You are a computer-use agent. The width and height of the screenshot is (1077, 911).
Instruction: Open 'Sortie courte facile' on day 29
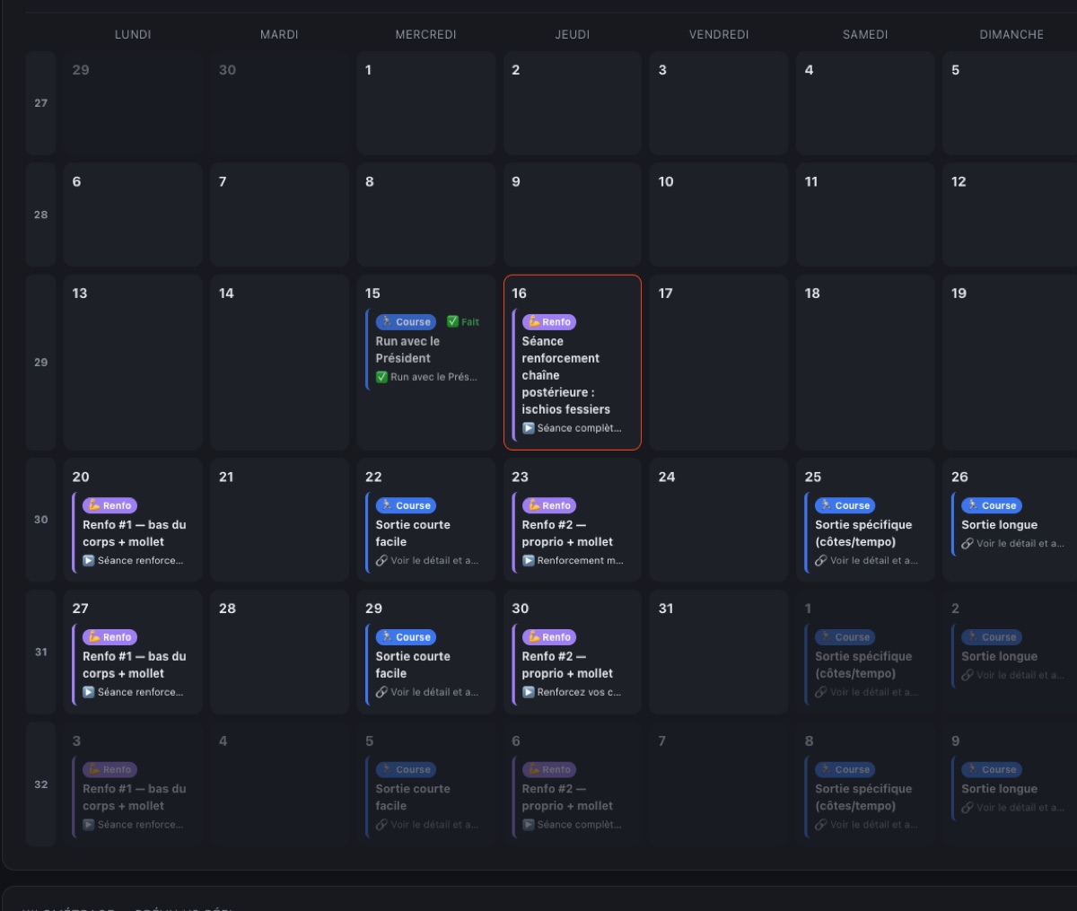point(413,665)
